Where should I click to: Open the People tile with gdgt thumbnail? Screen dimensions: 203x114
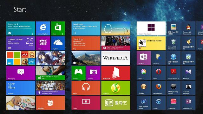point(21,58)
